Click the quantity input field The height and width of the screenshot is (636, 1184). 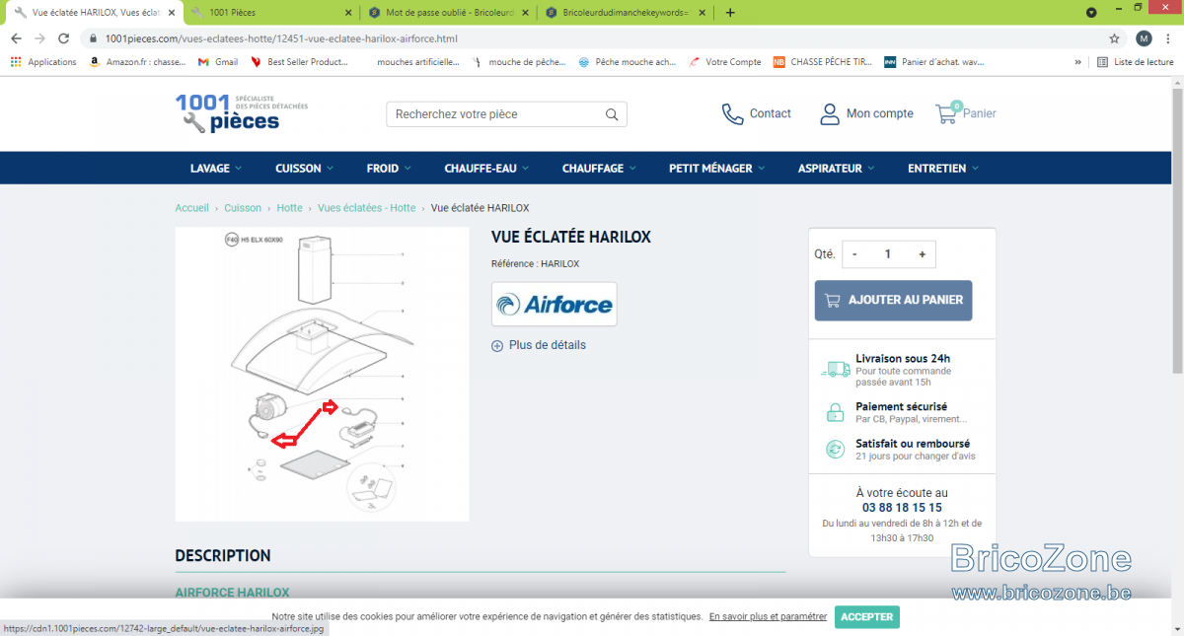tap(888, 254)
